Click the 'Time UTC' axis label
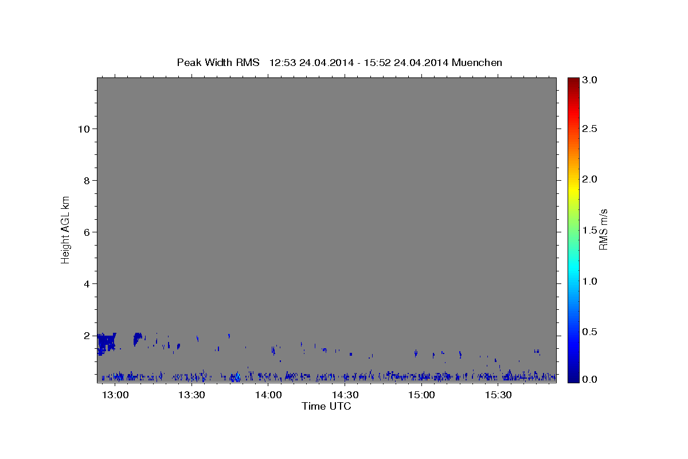This screenshot has width=688, height=459. click(326, 406)
